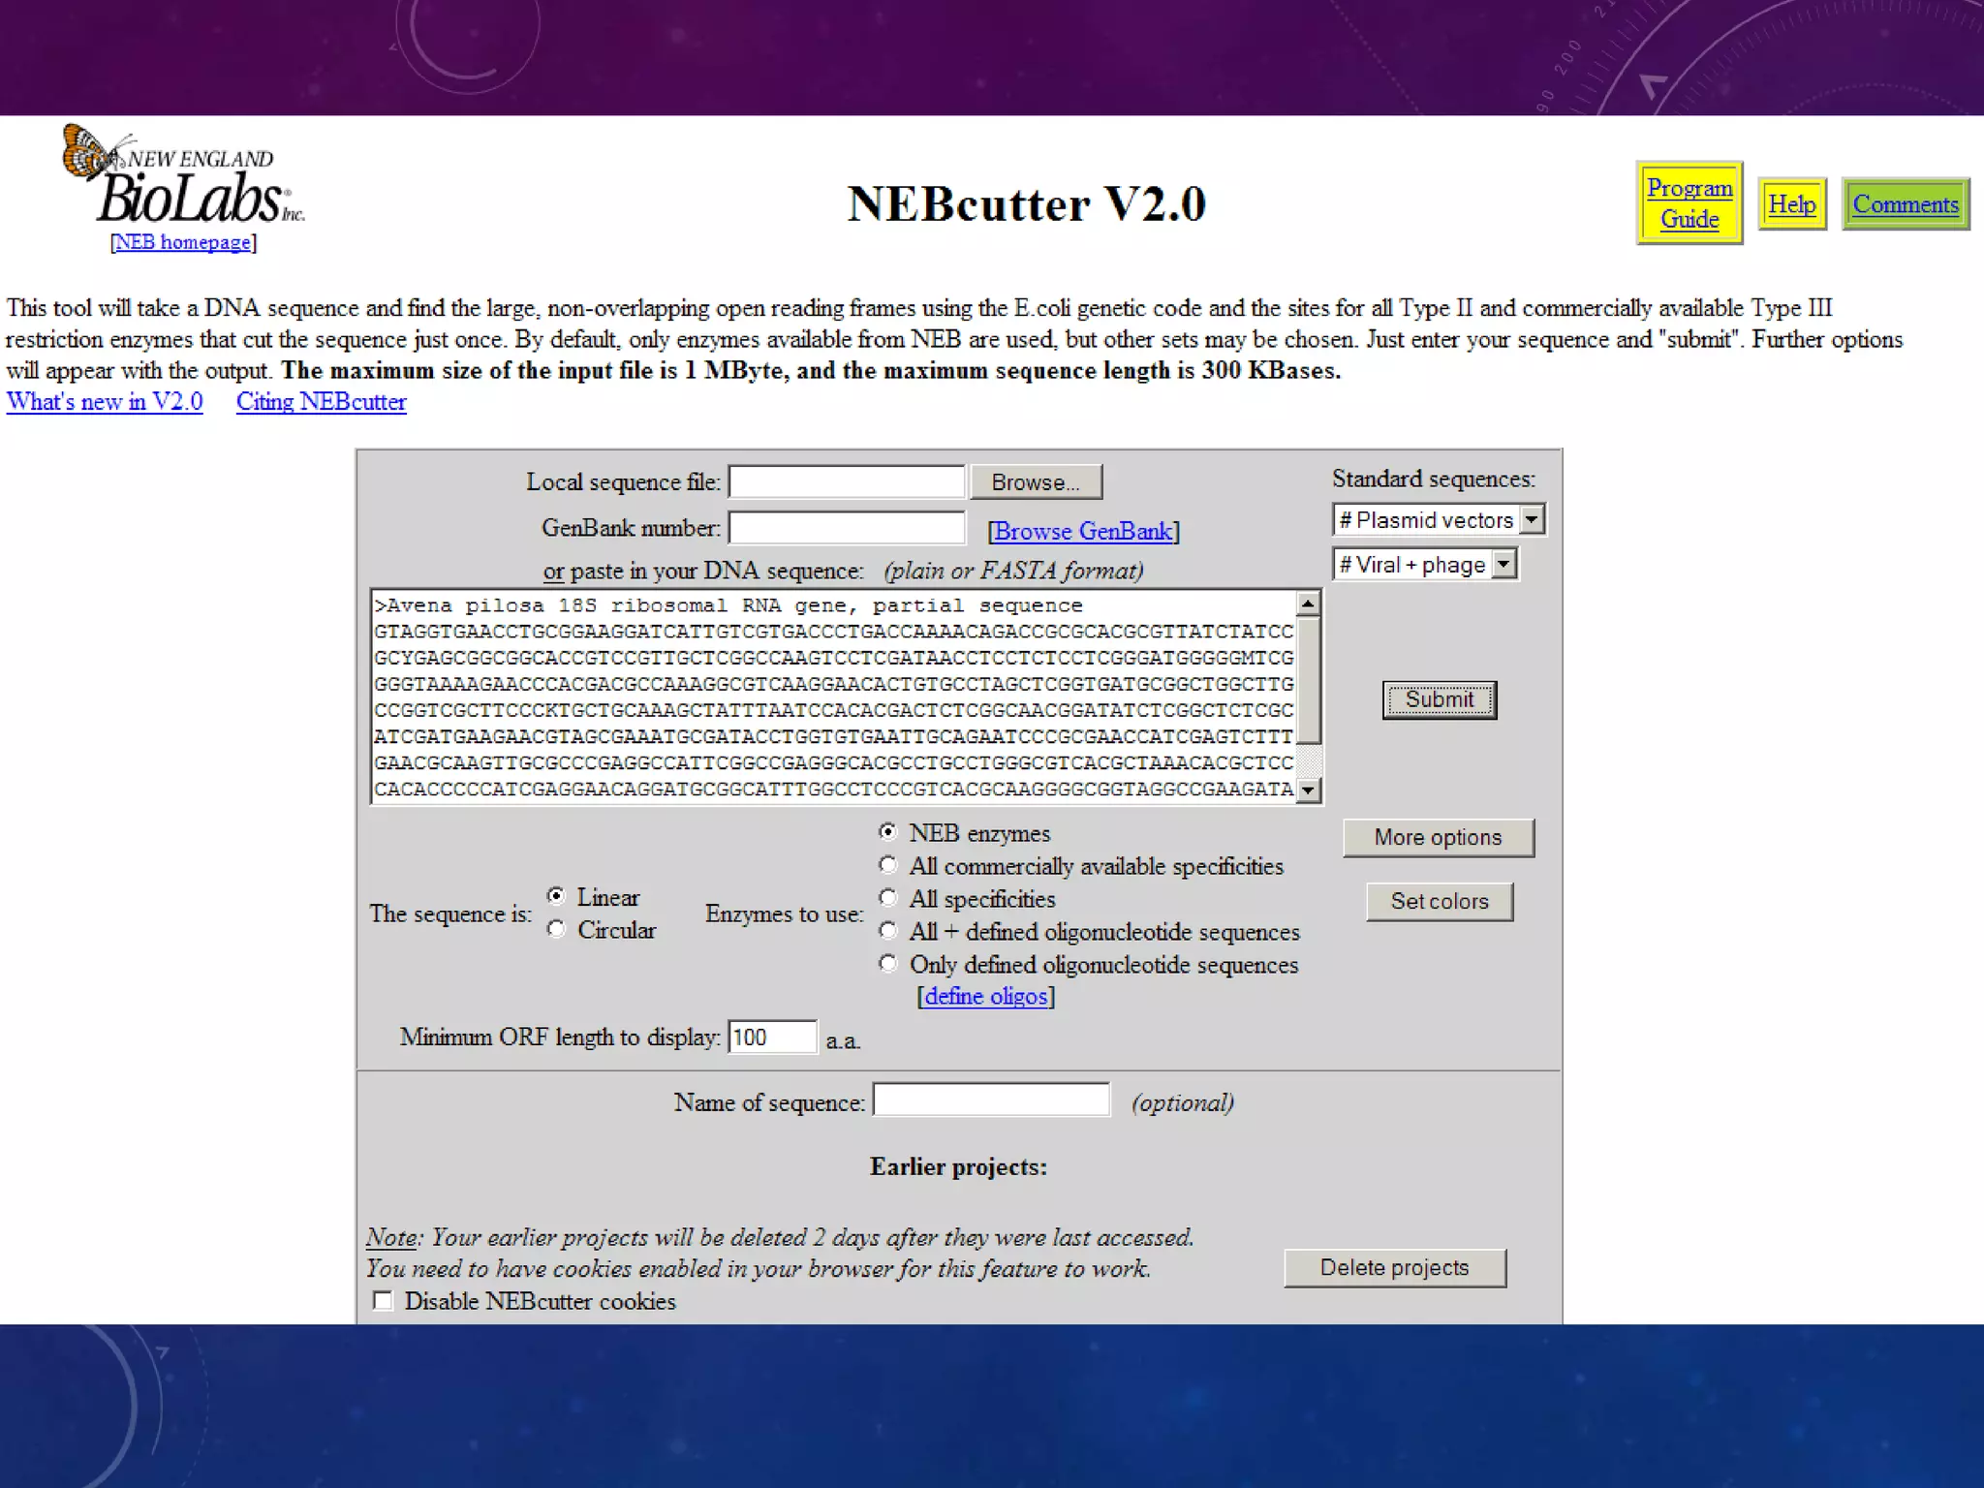Open What's new in V2.0 link

click(105, 402)
